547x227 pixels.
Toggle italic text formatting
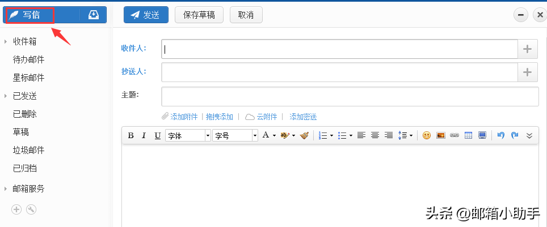point(144,135)
